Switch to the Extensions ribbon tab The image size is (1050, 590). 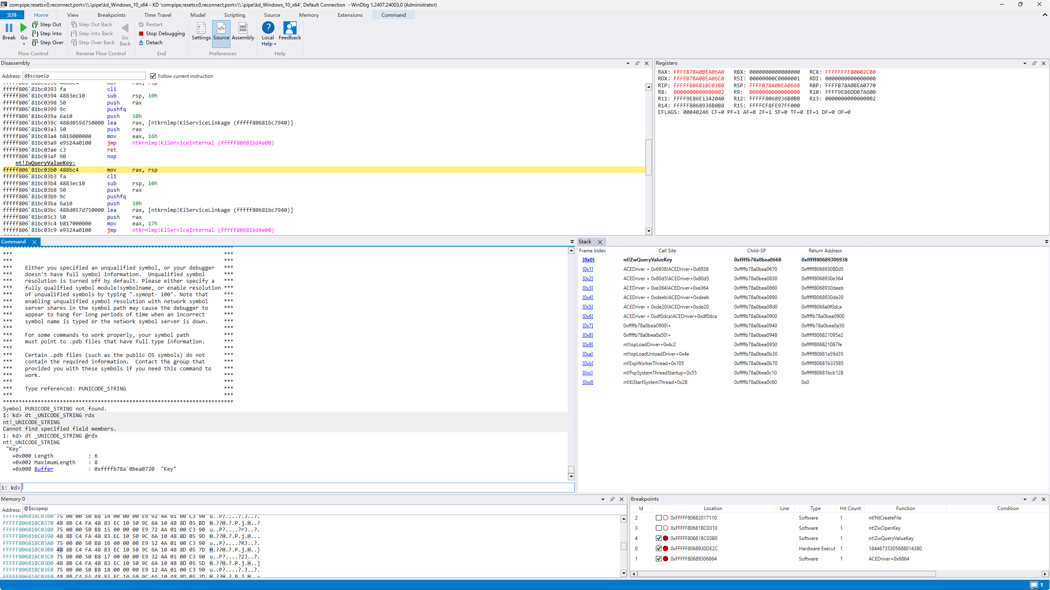coord(350,15)
